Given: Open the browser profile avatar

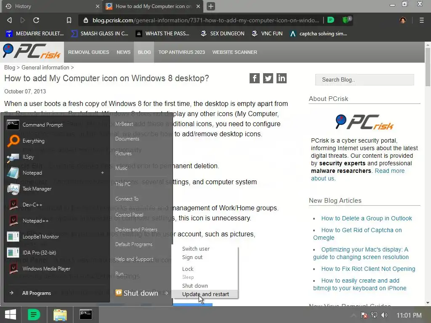Looking at the screenshot, I should click(403, 20).
